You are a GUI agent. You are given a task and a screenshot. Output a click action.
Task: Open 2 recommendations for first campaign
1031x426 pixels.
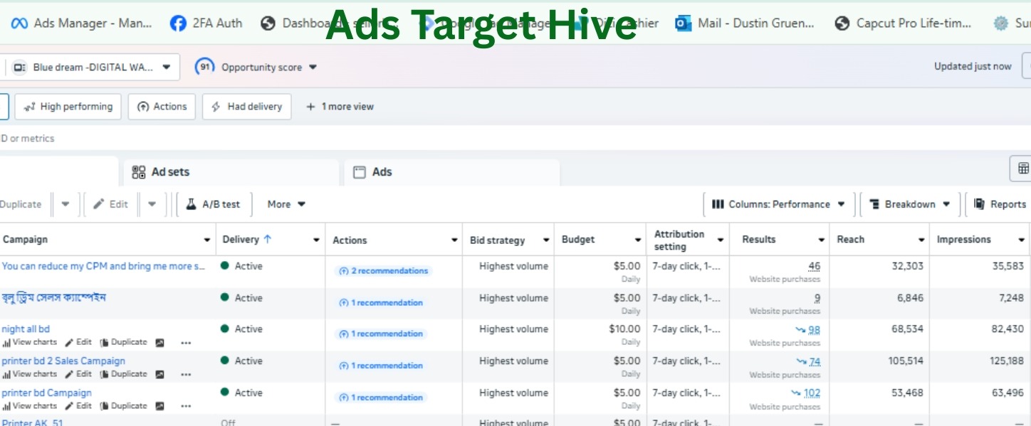pos(383,271)
